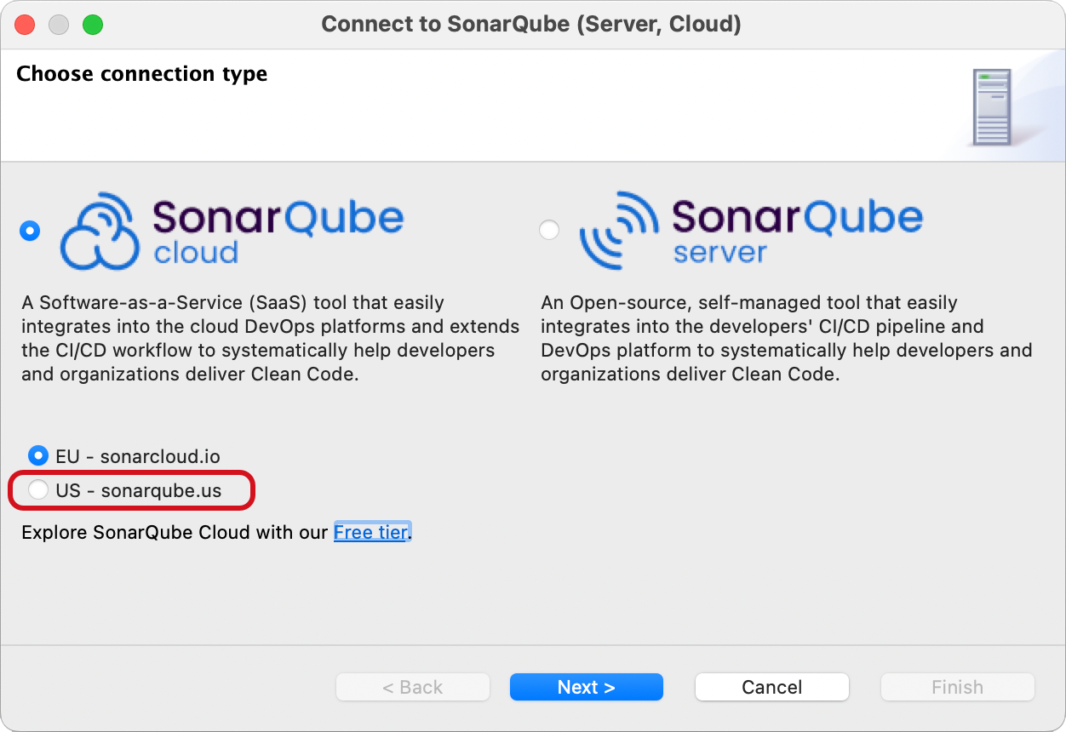The height and width of the screenshot is (732, 1066).
Task: Click the SonarQube server Open-source description text
Action: (x=787, y=338)
